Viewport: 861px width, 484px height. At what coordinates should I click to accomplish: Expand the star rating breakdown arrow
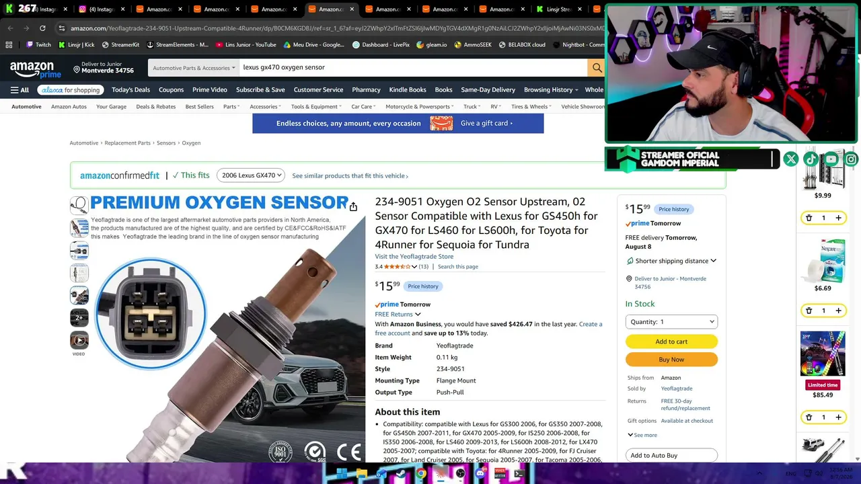(414, 267)
